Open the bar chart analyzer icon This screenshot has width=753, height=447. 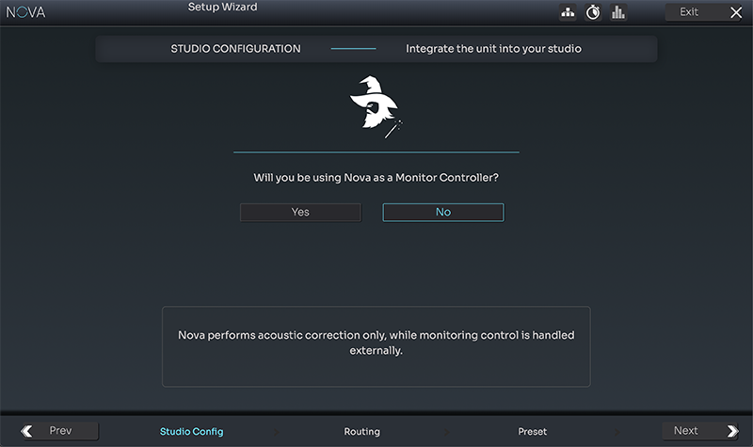[618, 12]
